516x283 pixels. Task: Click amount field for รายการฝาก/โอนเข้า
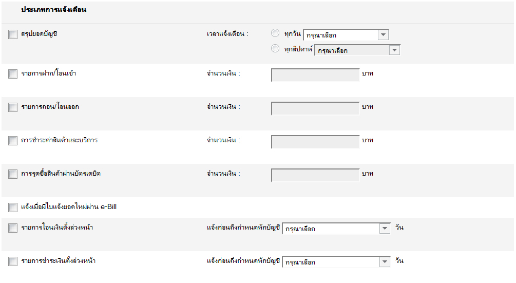(315, 75)
